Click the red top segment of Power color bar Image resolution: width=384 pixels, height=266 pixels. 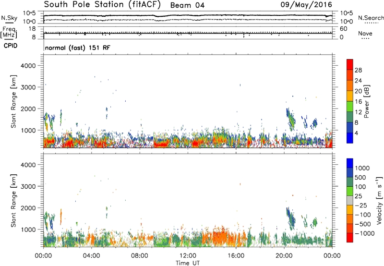pos(350,64)
